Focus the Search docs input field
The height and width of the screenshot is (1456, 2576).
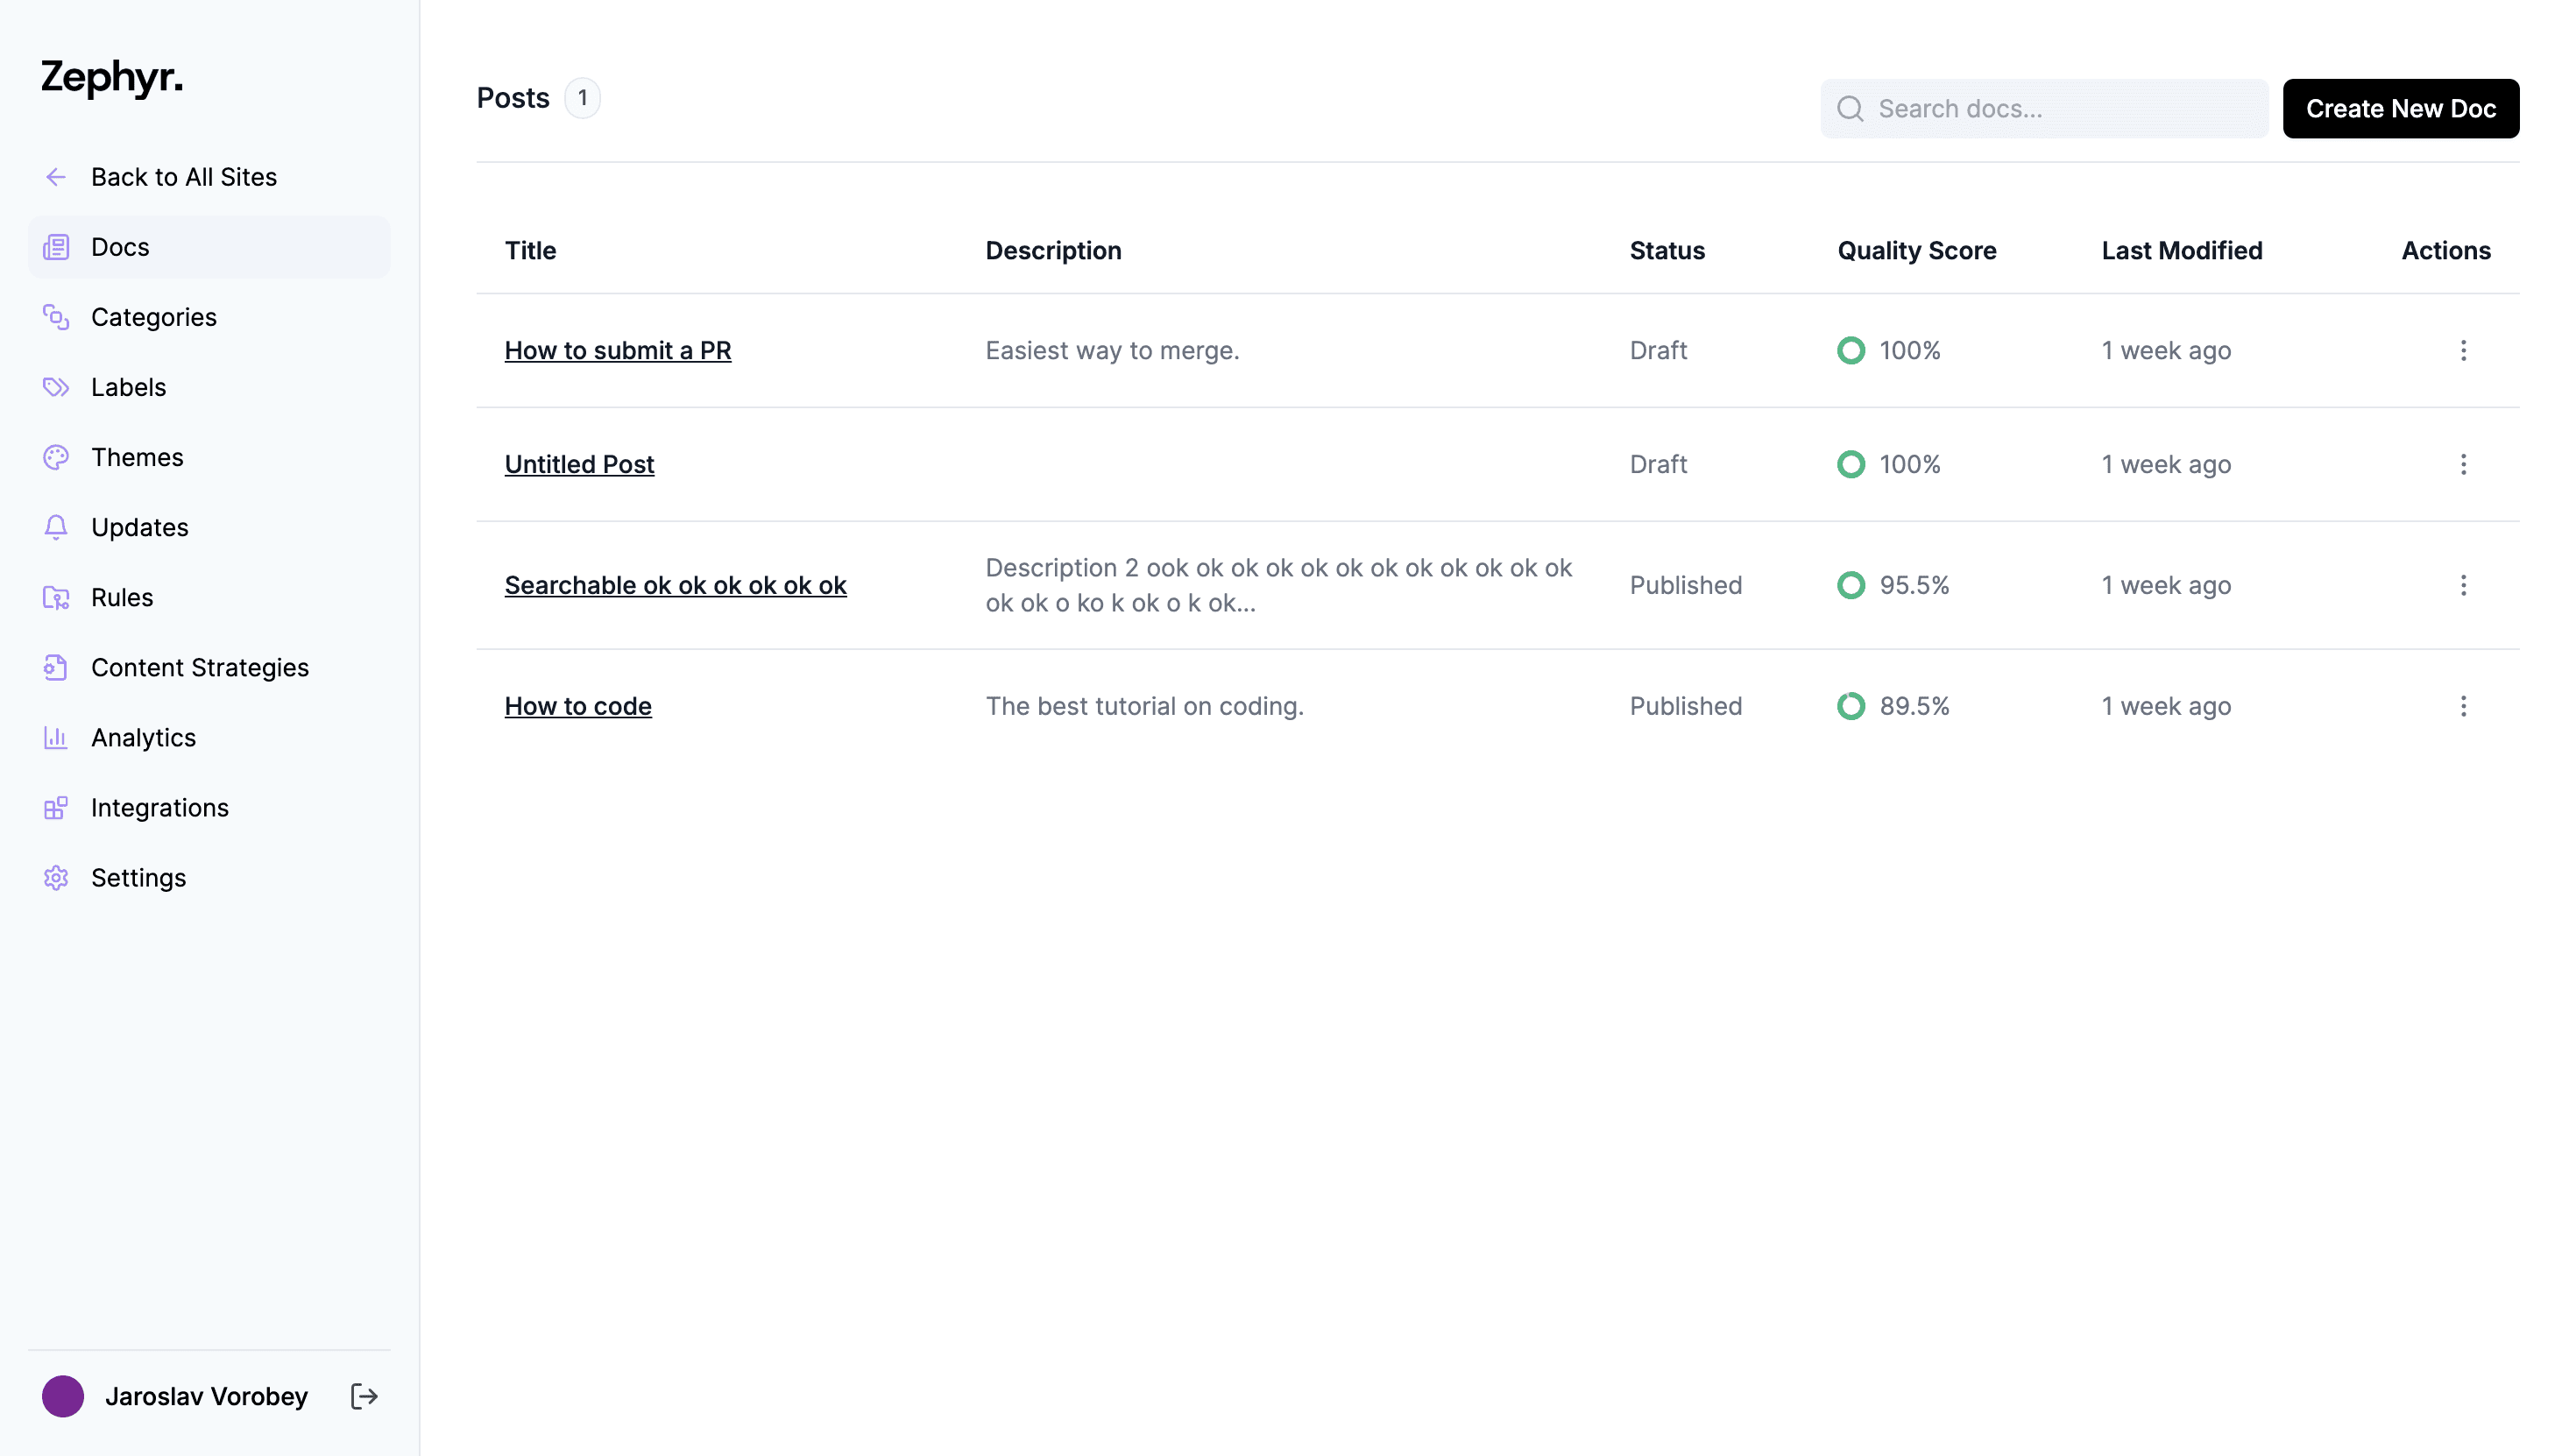pos(2060,109)
